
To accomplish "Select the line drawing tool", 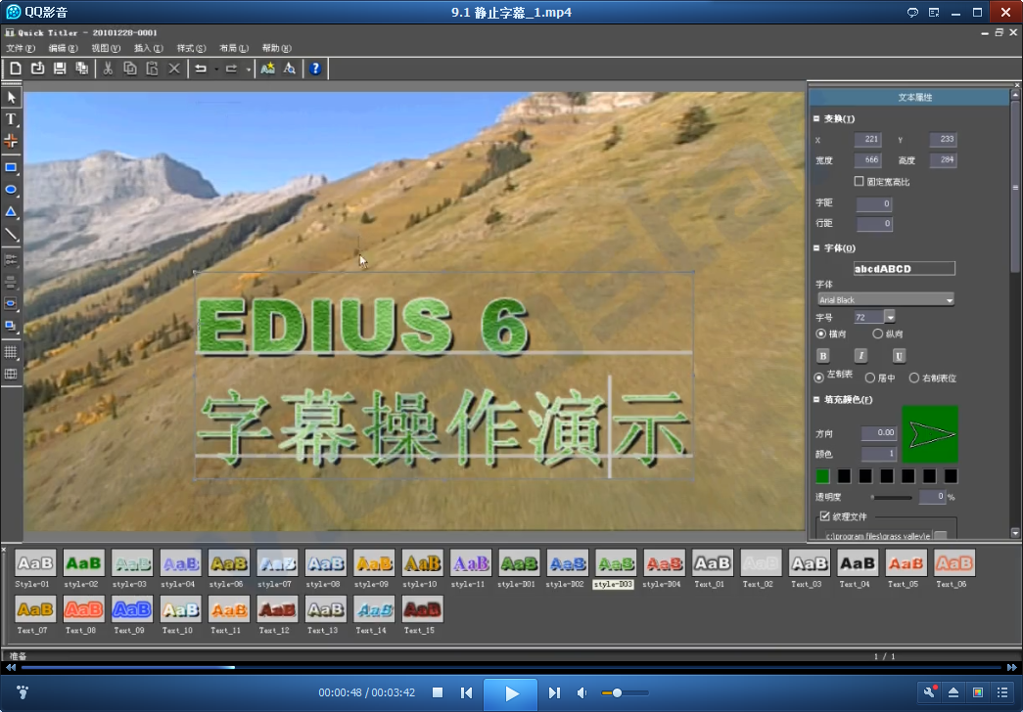I will (x=11, y=234).
